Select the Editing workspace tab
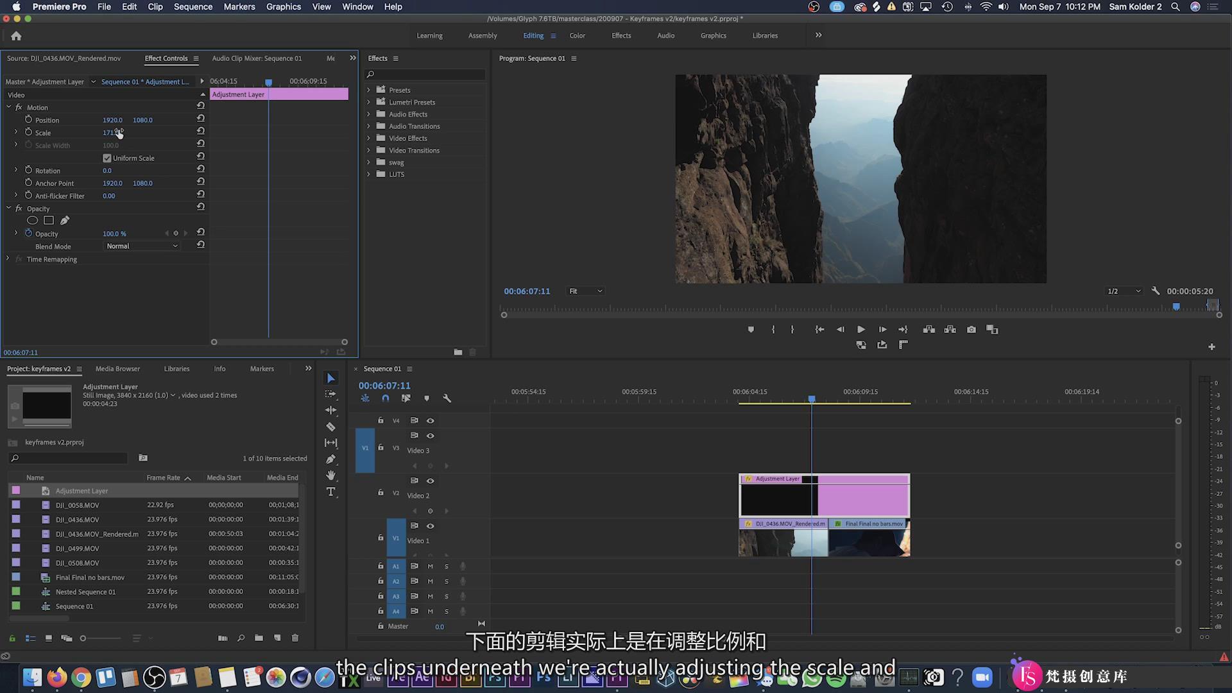This screenshot has width=1232, height=693. click(x=532, y=35)
